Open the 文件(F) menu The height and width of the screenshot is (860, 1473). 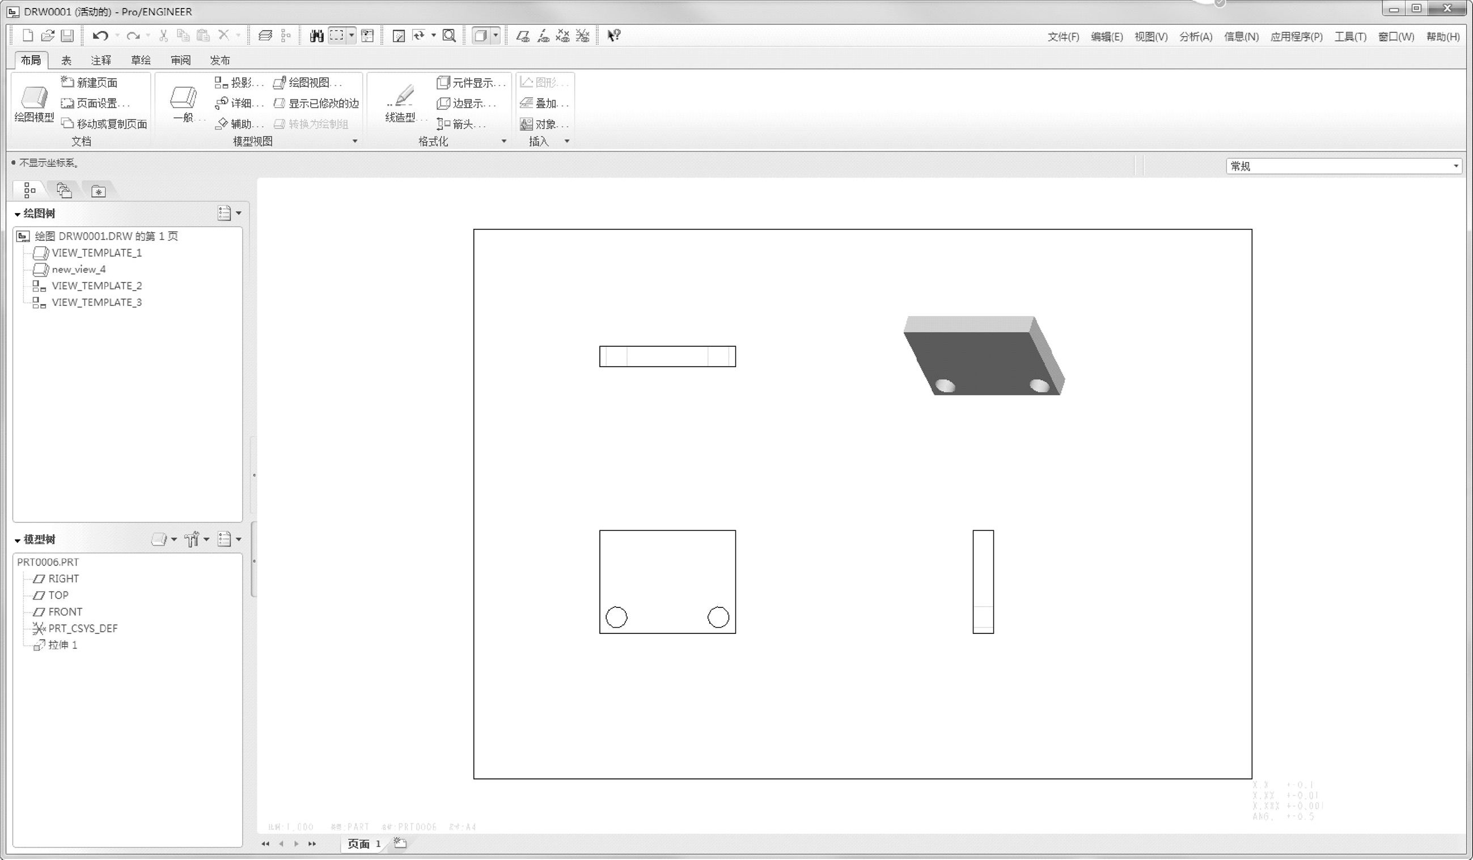pos(1063,37)
